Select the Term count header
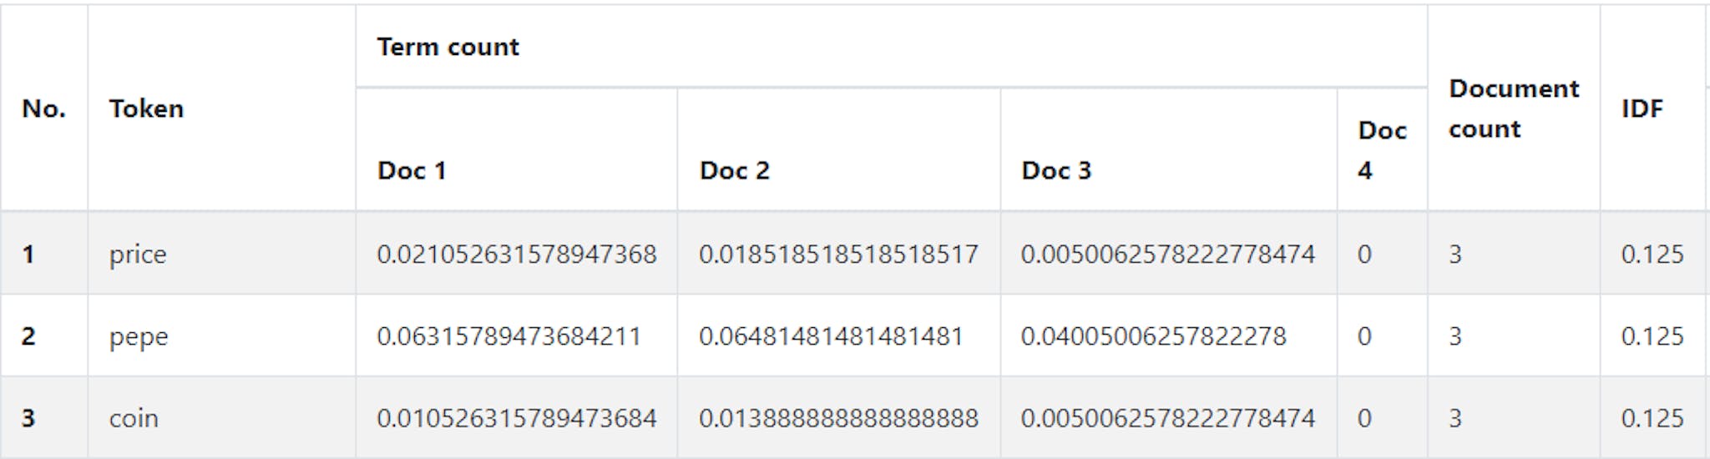Screen dimensions: 1710x459 coord(448,47)
